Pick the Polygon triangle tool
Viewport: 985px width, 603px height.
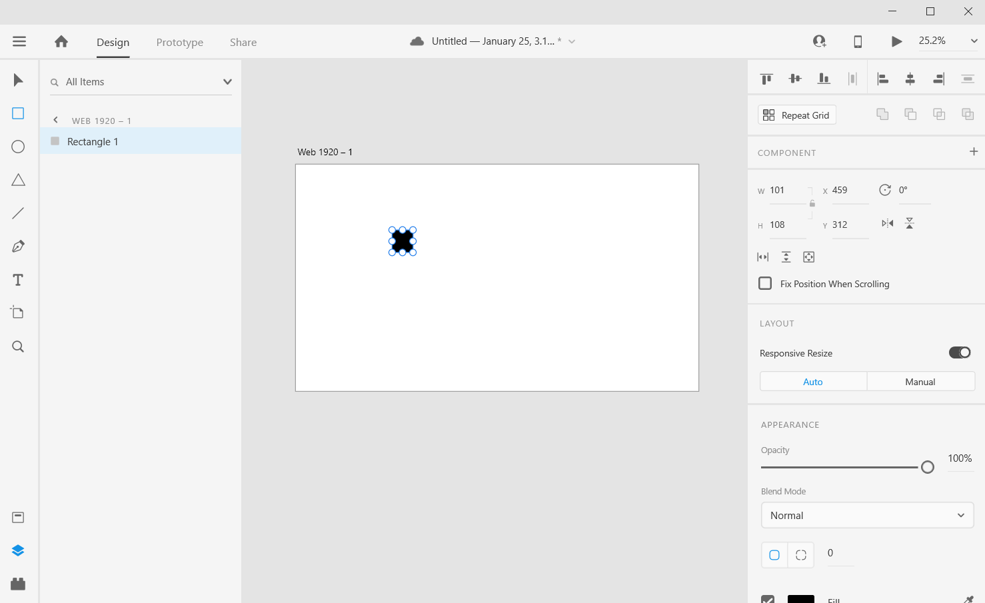[x=18, y=180]
